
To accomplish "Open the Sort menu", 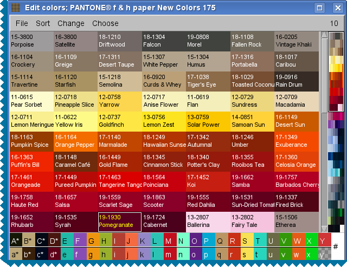I will [x=43, y=23].
